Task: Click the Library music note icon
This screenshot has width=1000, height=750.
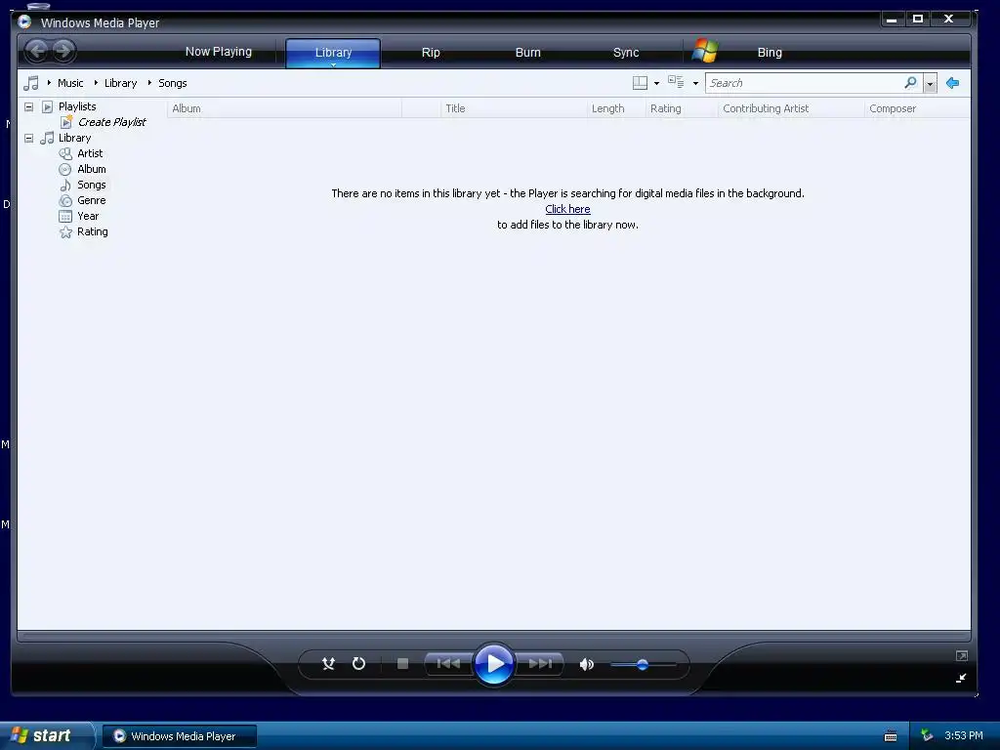Action: pyautogui.click(x=47, y=138)
